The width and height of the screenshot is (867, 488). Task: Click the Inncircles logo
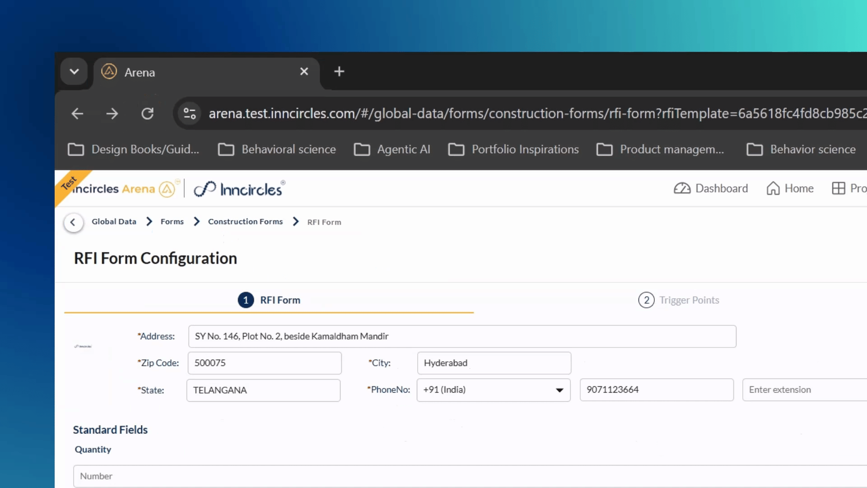point(239,189)
